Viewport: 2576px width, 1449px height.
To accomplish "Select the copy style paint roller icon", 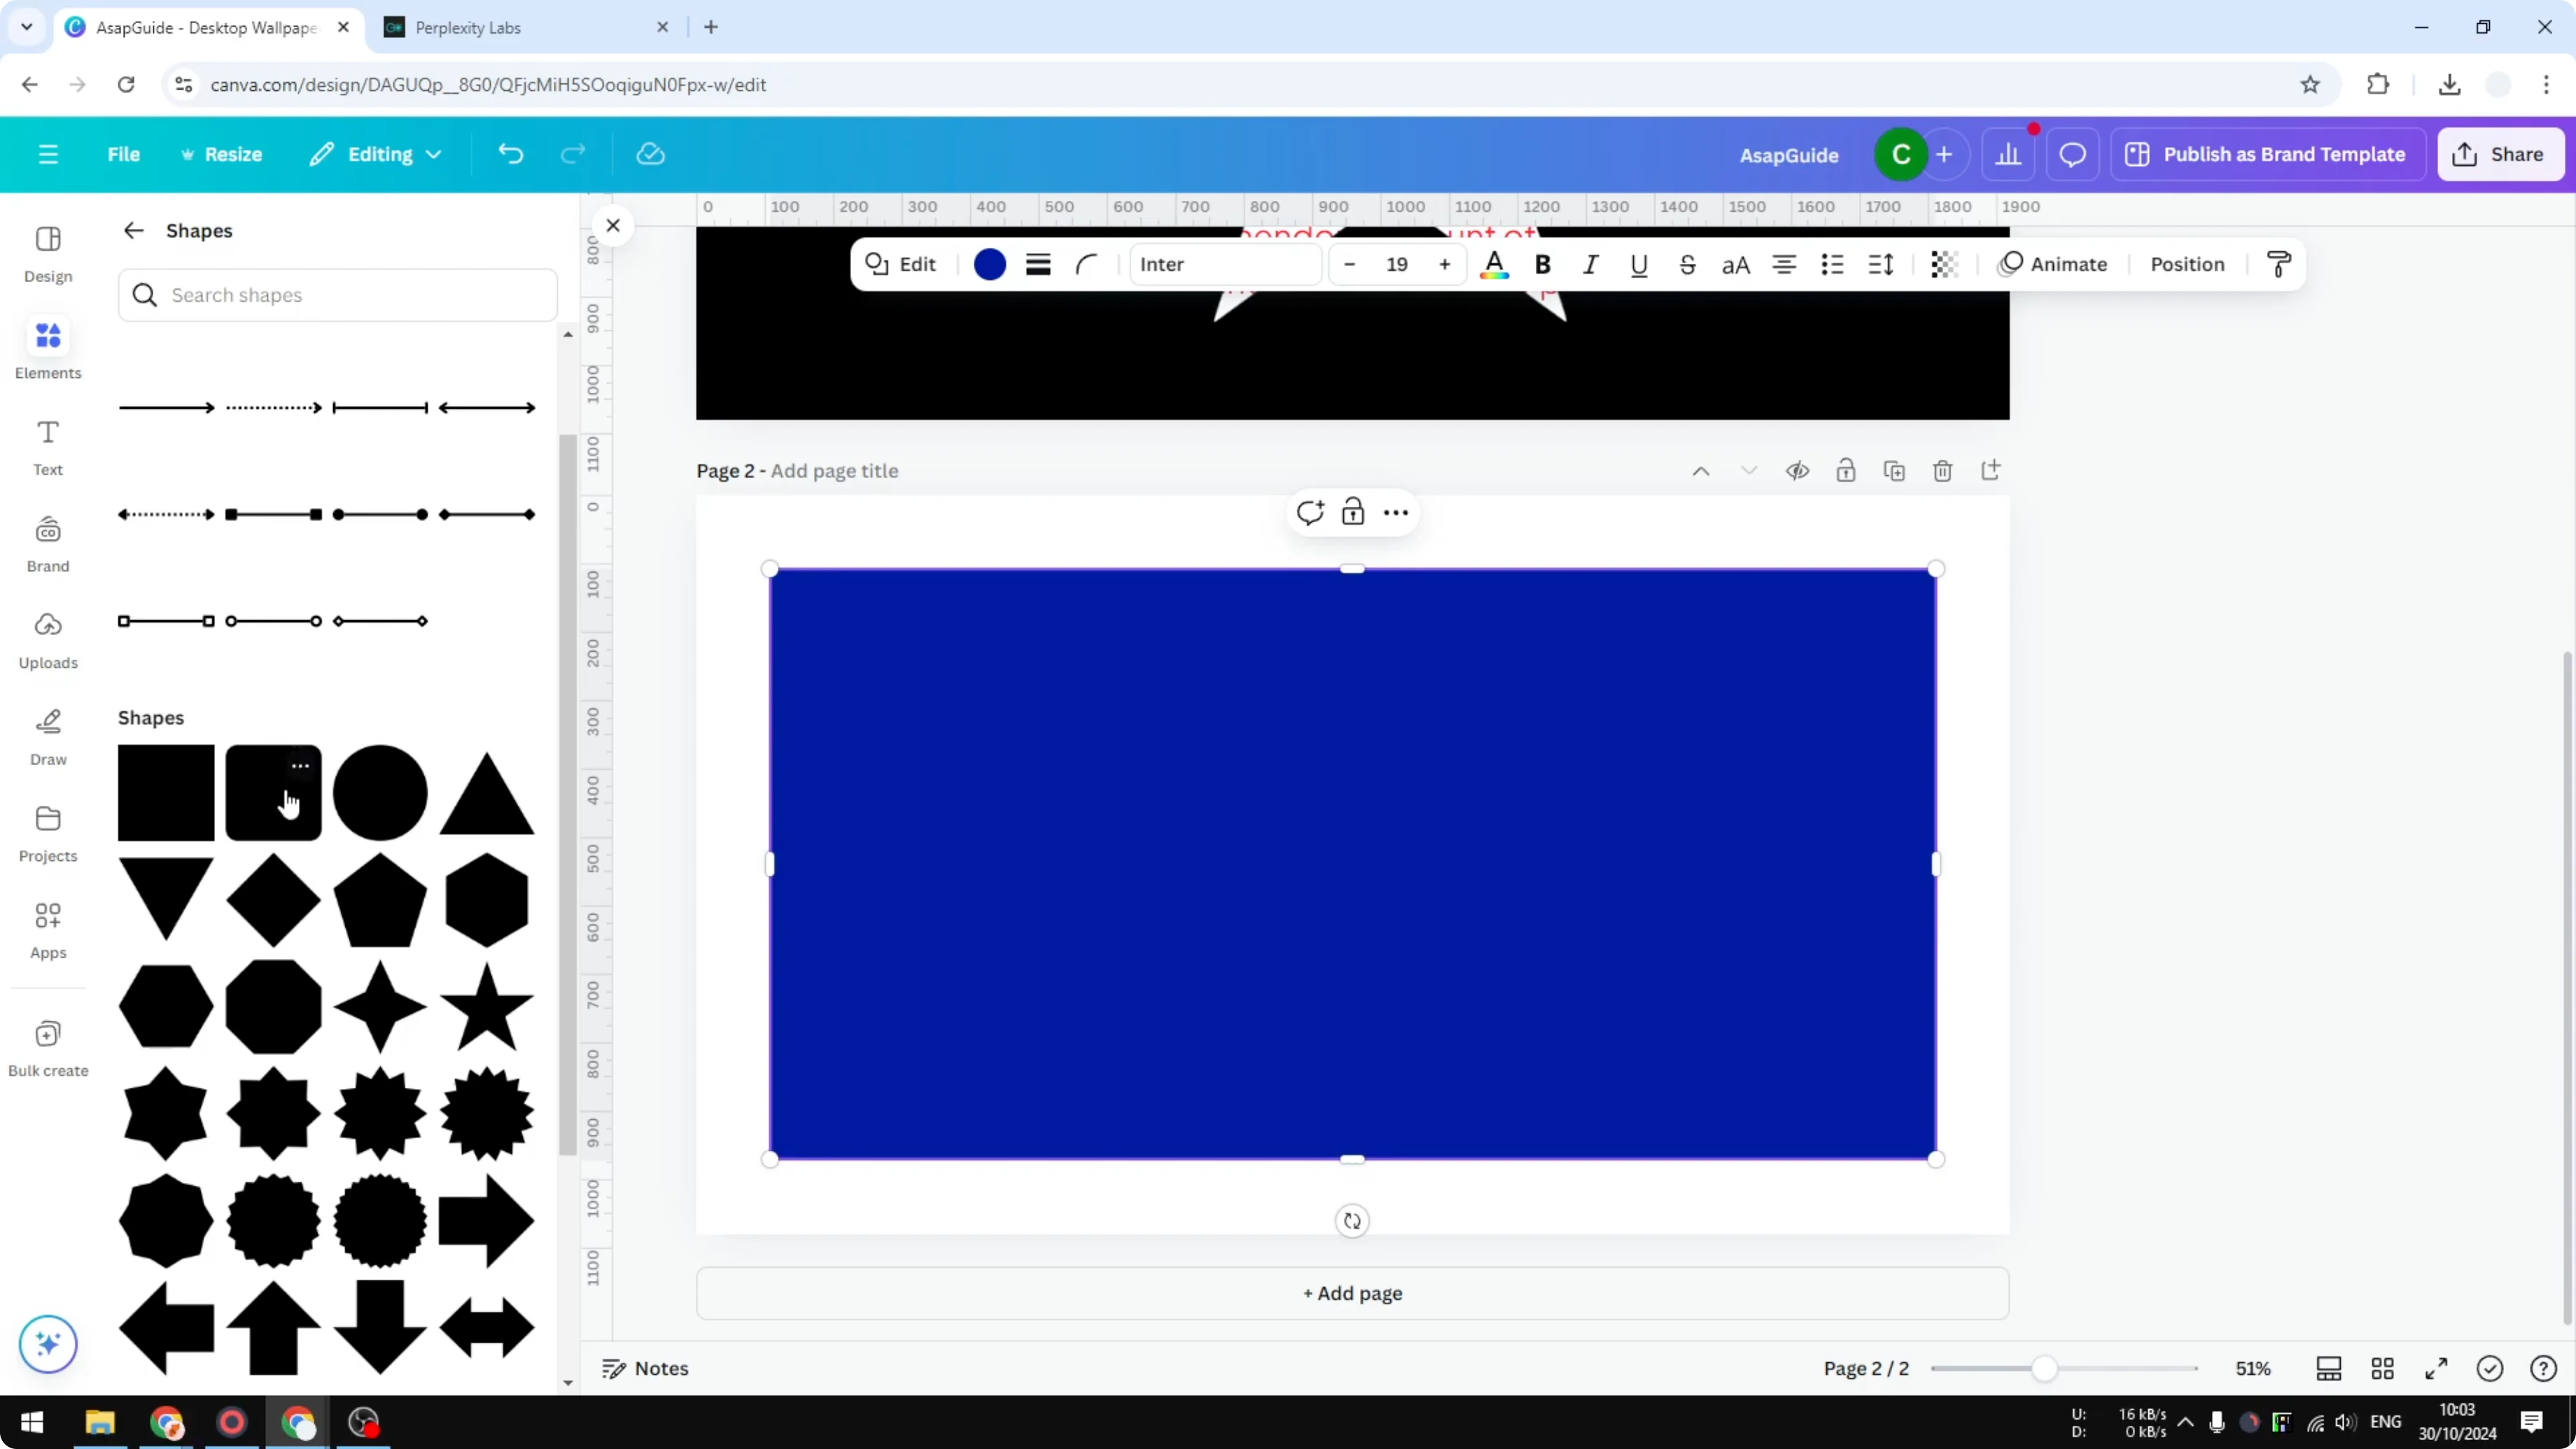I will coord(2278,263).
